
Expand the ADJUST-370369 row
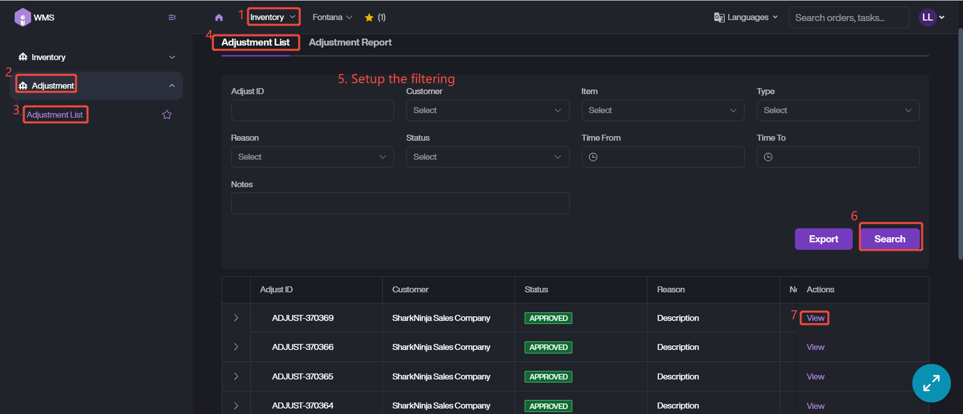[x=236, y=318]
